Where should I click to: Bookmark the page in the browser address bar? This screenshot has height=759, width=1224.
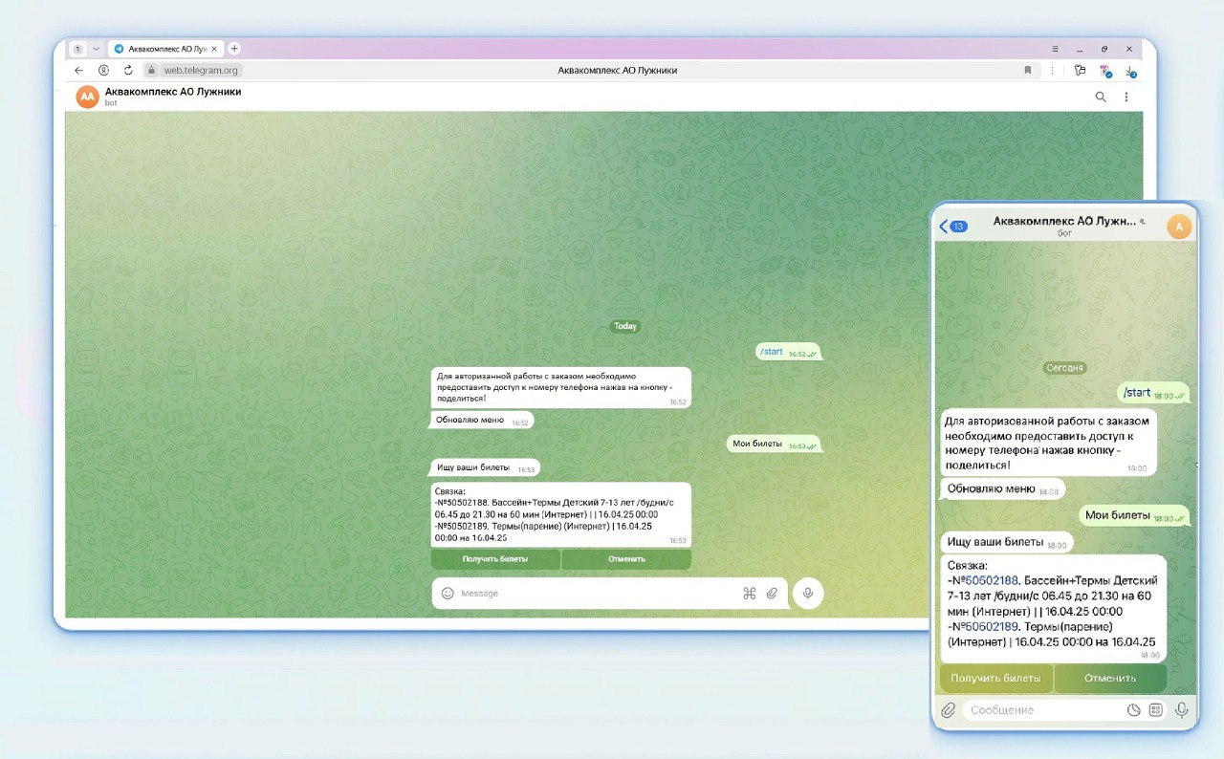1028,70
